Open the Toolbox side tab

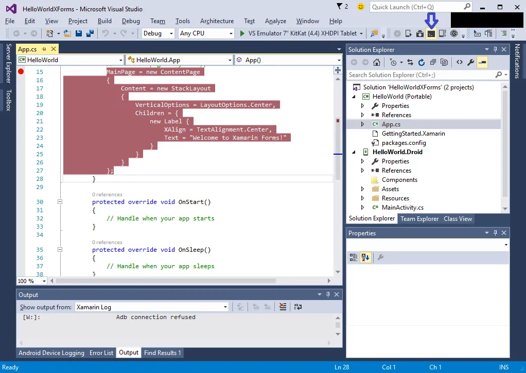pyautogui.click(x=9, y=100)
